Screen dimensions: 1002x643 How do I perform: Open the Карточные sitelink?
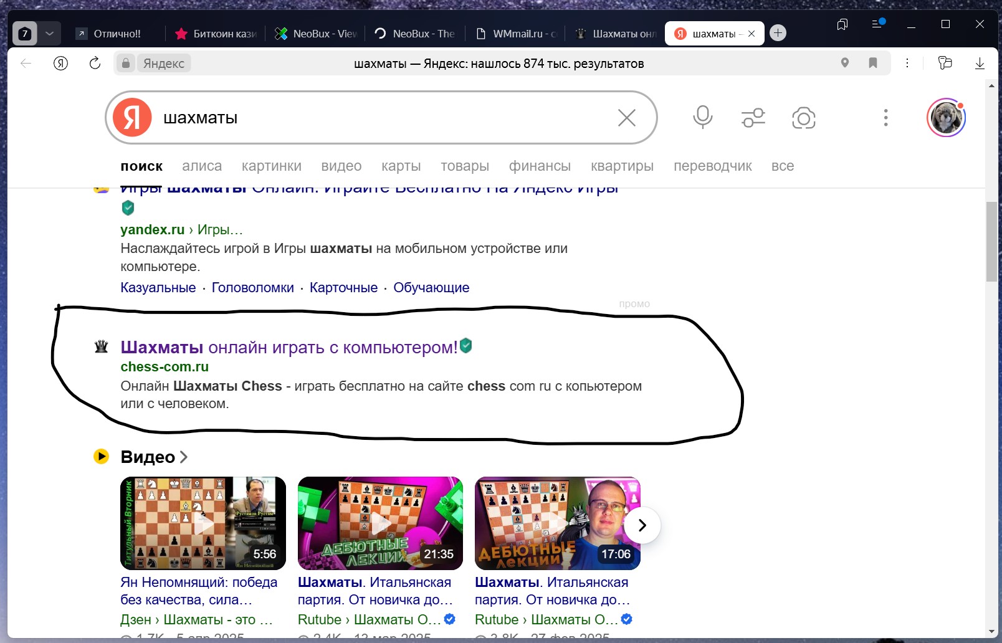coord(343,288)
